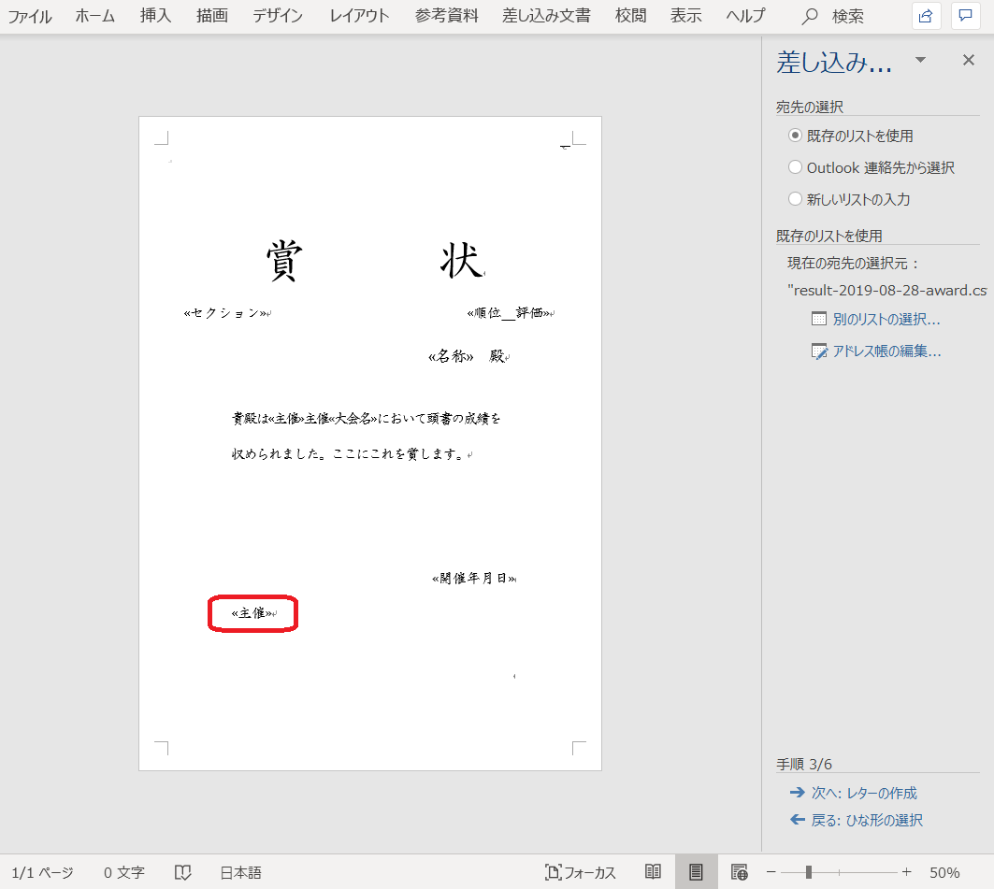Image resolution: width=994 pixels, height=889 pixels.
Task: Open the proofing check icon in status bar
Action: (x=183, y=872)
